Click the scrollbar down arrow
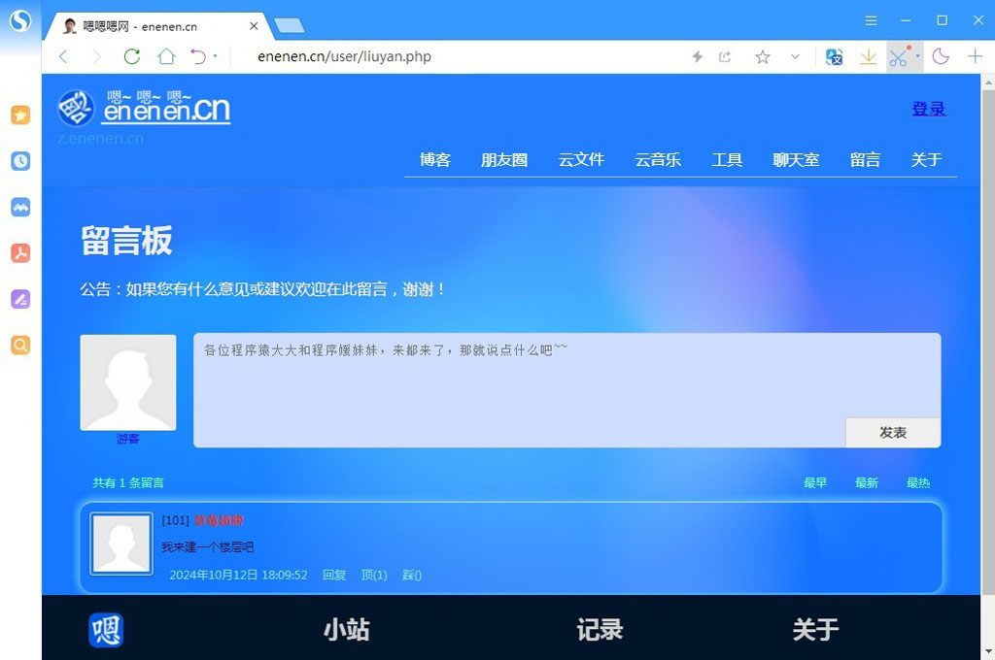995x660 pixels. 988,652
